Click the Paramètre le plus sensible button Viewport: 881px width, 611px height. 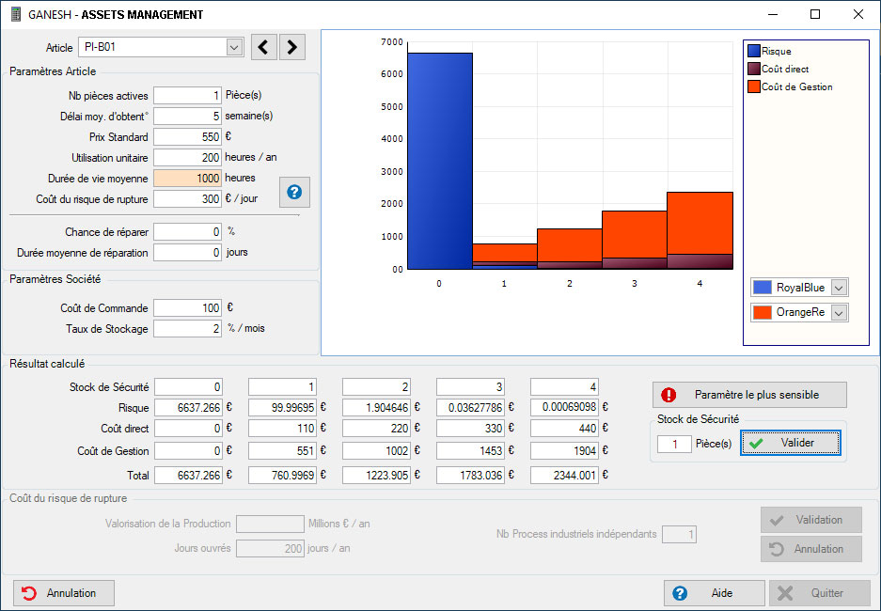[x=749, y=395]
